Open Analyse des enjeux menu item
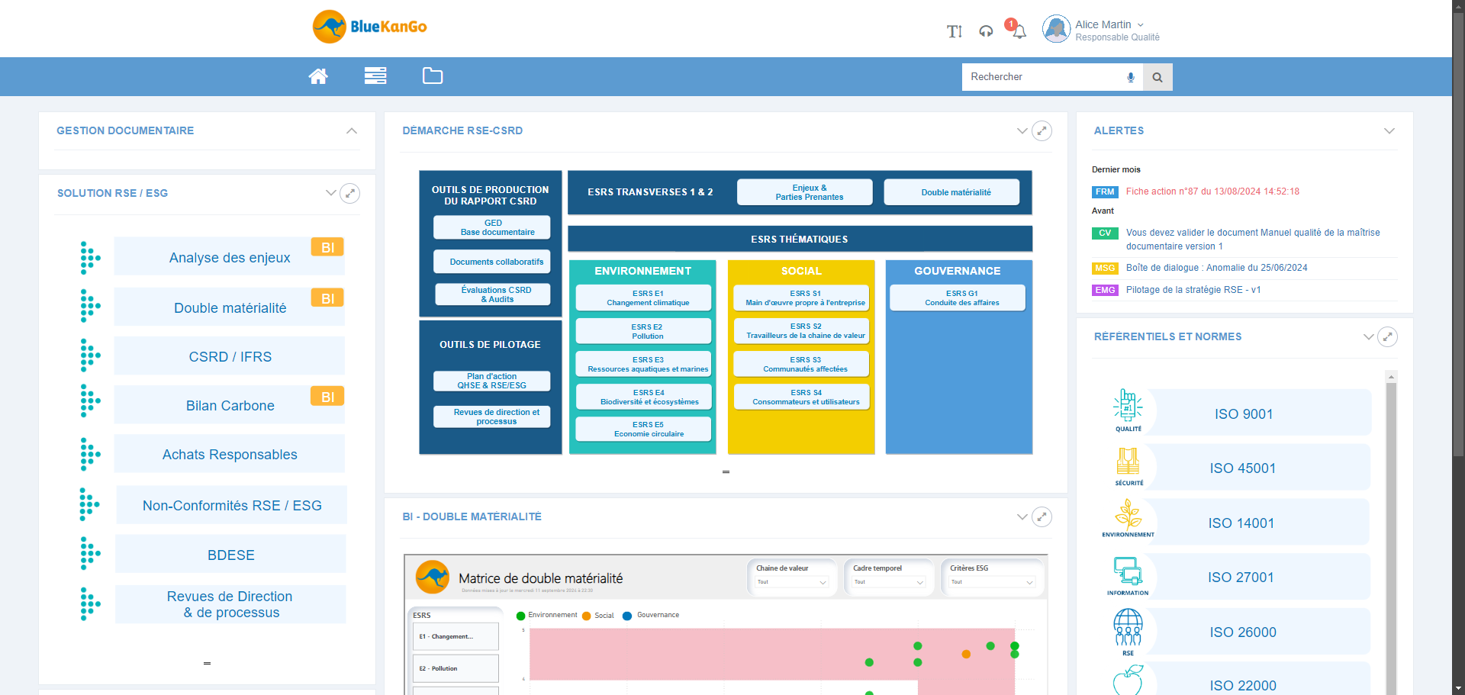Screen dimensions: 1465x695 [x=230, y=257]
